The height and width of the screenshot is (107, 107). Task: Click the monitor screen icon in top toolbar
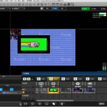click(61, 4)
